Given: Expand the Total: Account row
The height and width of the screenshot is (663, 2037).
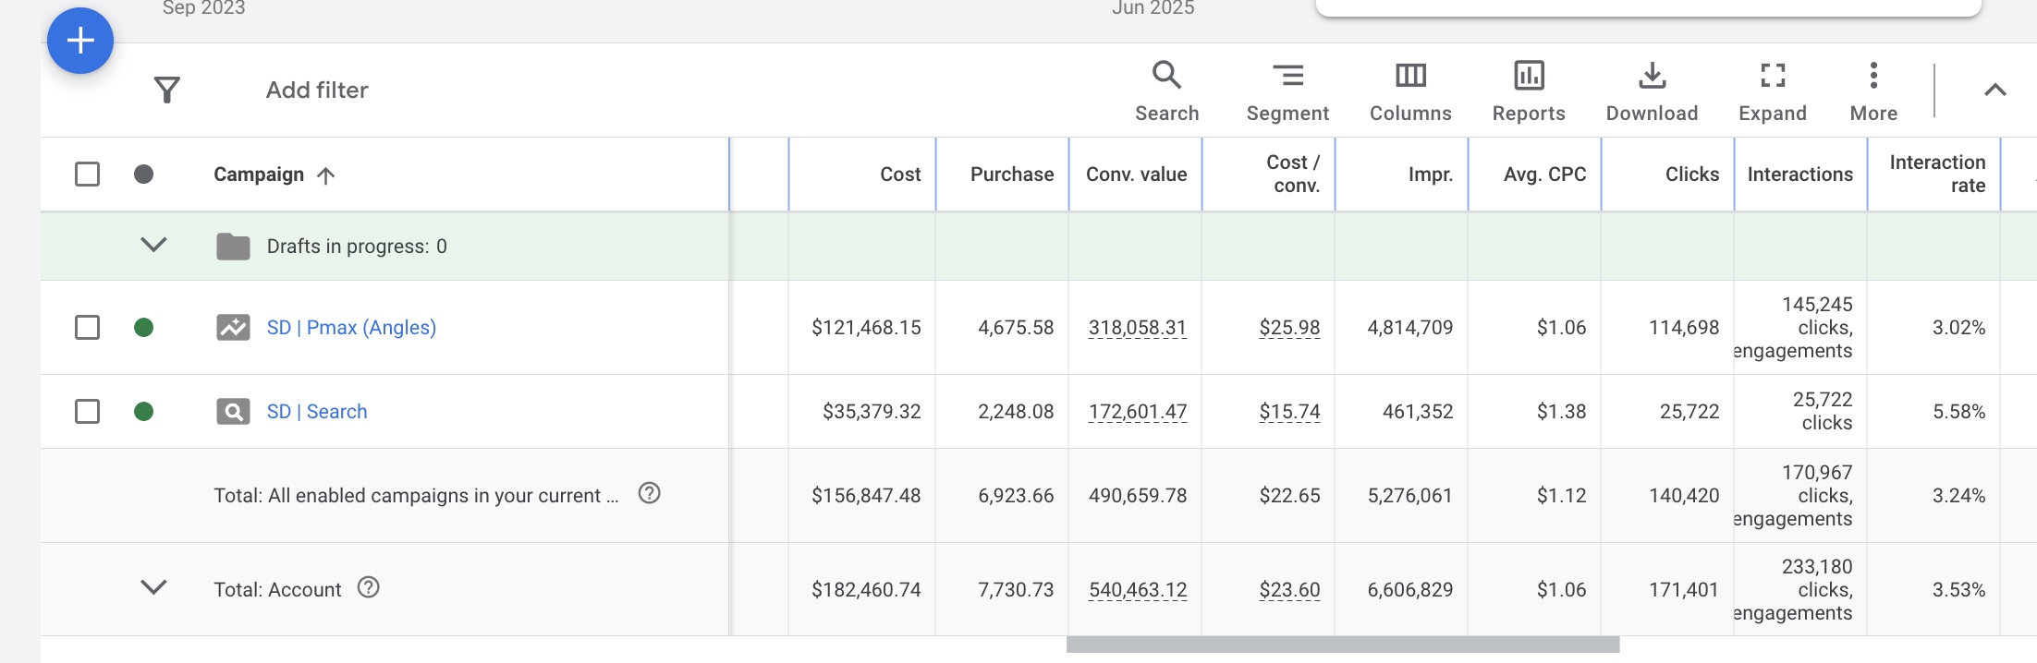Looking at the screenshot, I should coord(153,588).
